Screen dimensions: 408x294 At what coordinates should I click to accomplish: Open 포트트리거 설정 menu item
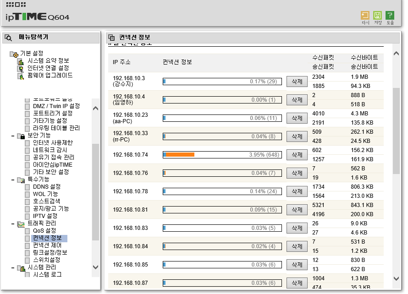[x=53, y=113]
